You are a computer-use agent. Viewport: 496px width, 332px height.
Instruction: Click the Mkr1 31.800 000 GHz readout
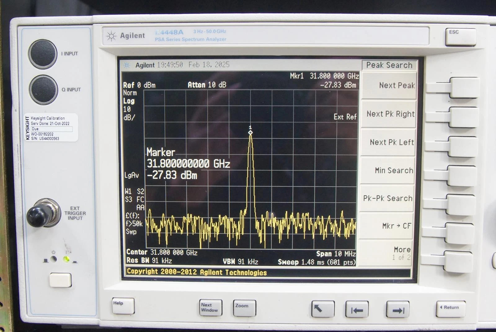pos(325,76)
